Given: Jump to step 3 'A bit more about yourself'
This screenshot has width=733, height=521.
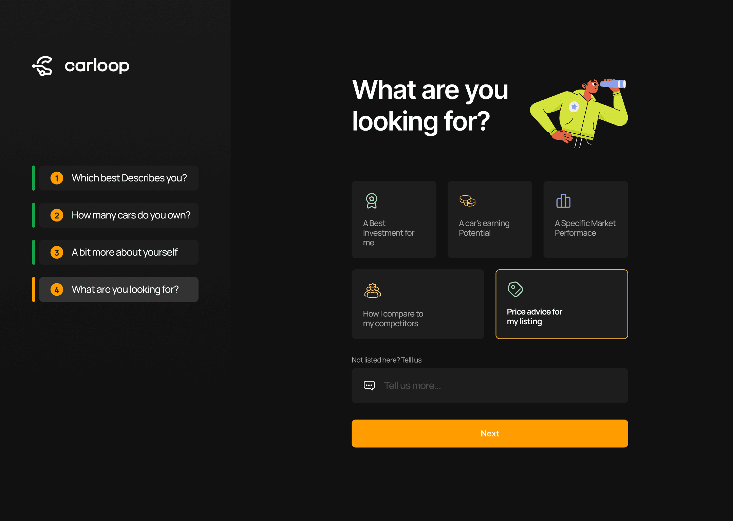Looking at the screenshot, I should (119, 252).
